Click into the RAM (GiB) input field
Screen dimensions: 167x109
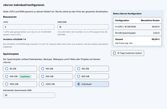tap(83, 27)
